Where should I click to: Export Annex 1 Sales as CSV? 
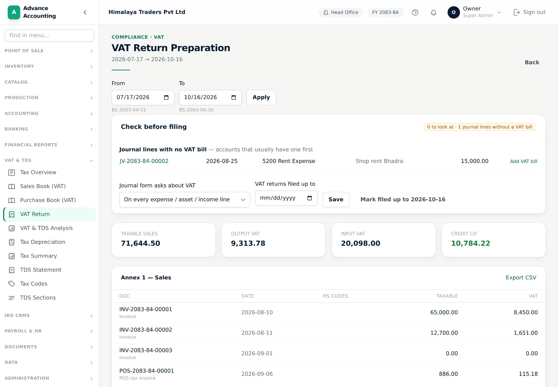tap(521, 278)
